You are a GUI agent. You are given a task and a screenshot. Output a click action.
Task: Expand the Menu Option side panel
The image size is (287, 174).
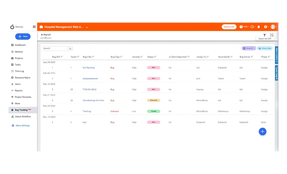pos(276,56)
